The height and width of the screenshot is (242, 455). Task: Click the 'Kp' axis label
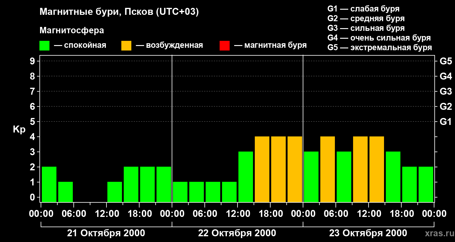point(19,129)
